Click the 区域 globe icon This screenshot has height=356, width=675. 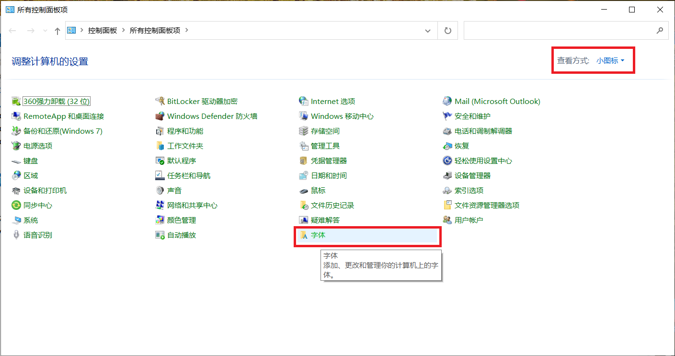(17, 175)
